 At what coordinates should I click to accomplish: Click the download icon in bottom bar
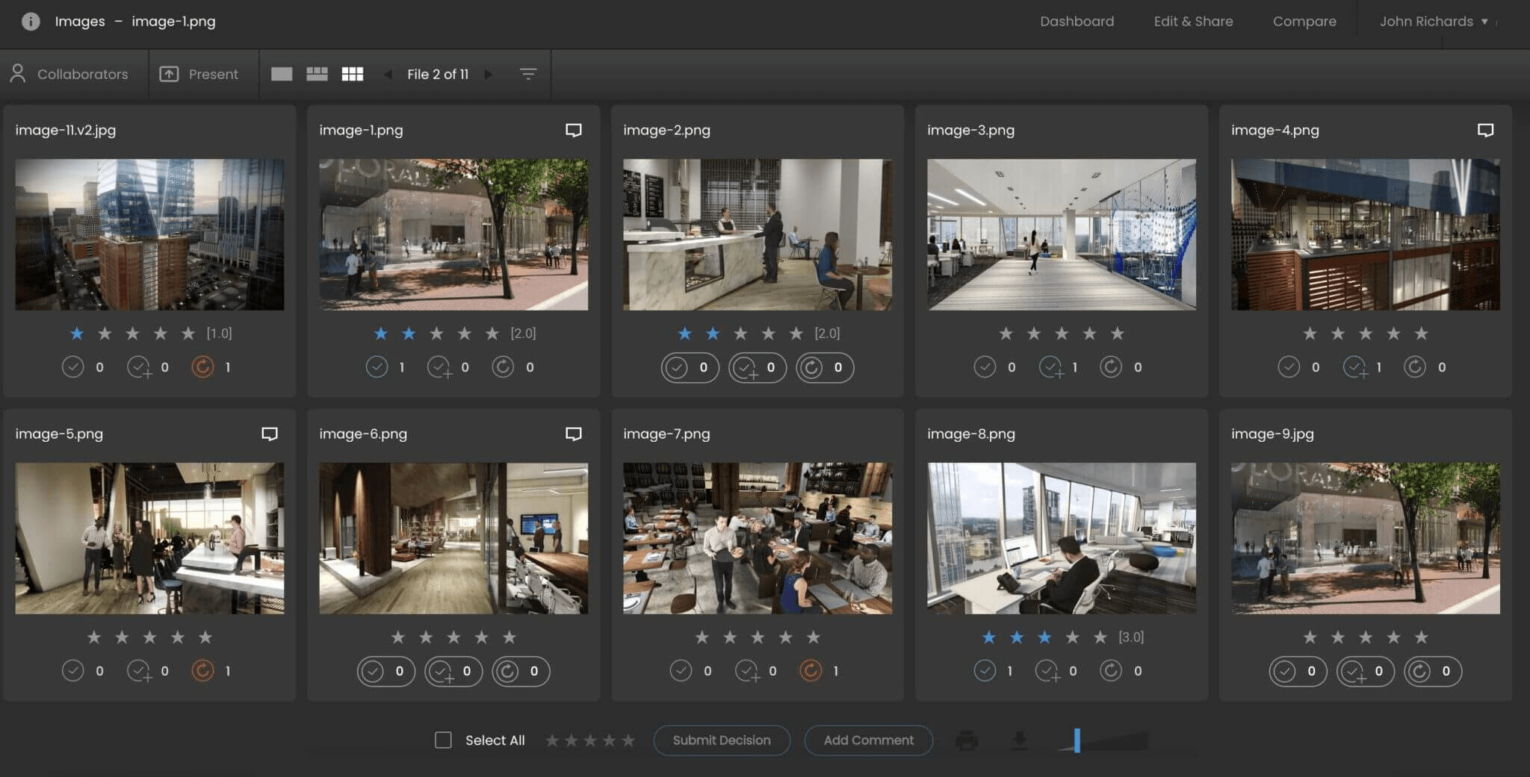(1019, 740)
